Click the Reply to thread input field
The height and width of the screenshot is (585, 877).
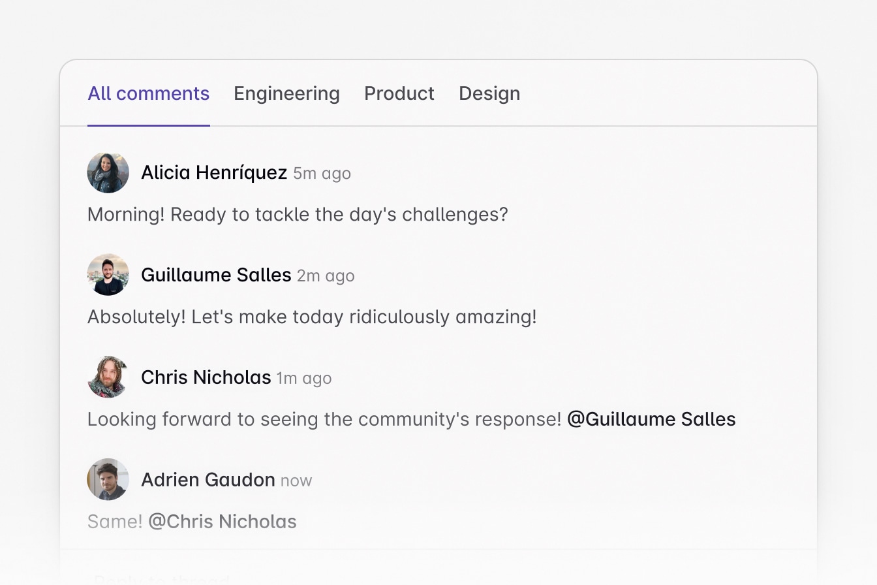[261, 577]
